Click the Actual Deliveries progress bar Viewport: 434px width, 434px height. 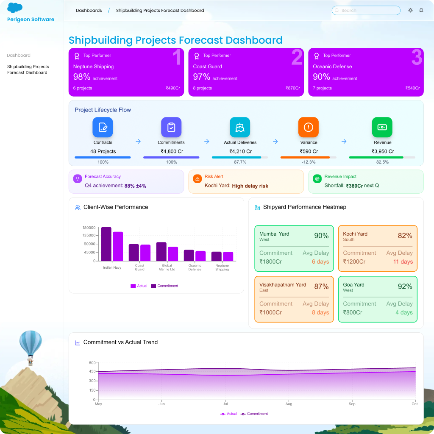(x=240, y=157)
